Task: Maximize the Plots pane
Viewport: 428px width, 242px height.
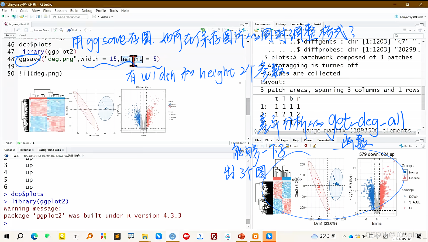Action: click(x=422, y=140)
